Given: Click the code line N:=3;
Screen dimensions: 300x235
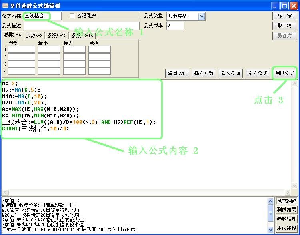Looking at the screenshot, I should pos(10,84).
